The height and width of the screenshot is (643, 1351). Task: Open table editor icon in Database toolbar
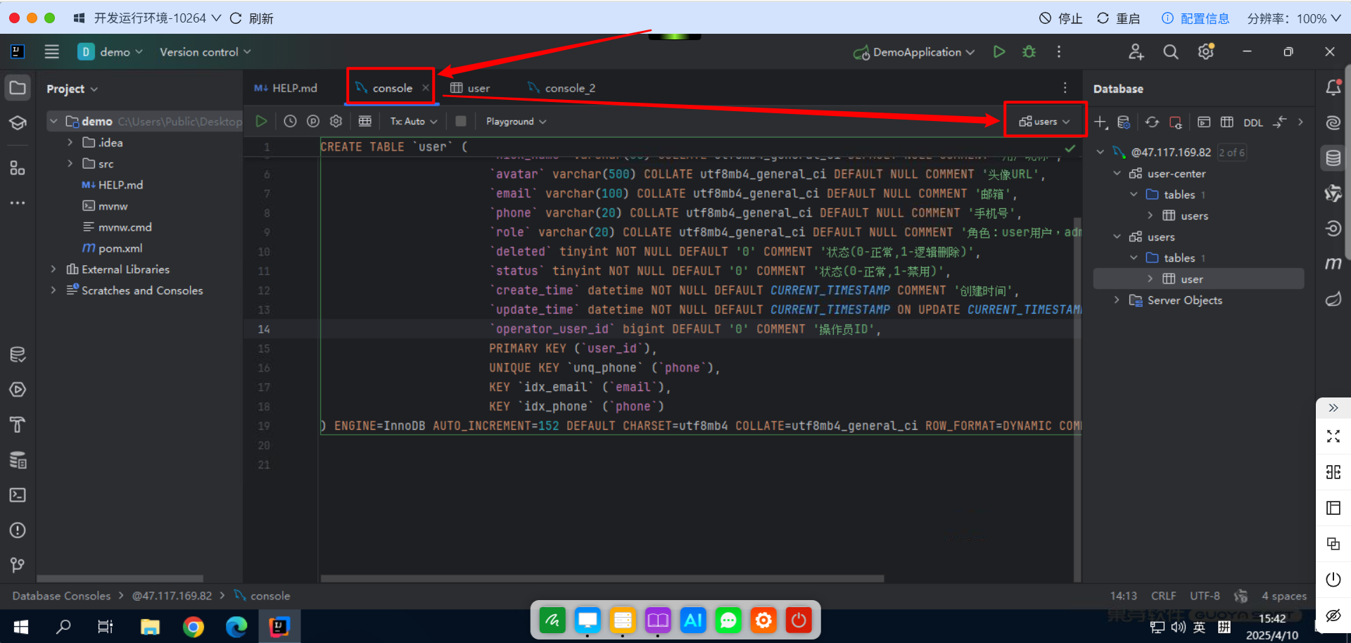click(x=1226, y=122)
